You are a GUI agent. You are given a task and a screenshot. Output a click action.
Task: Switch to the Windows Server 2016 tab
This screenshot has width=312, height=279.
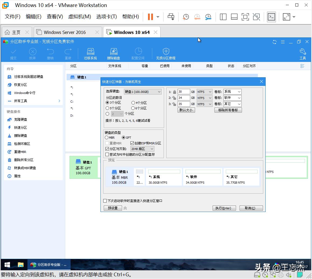(x=65, y=32)
